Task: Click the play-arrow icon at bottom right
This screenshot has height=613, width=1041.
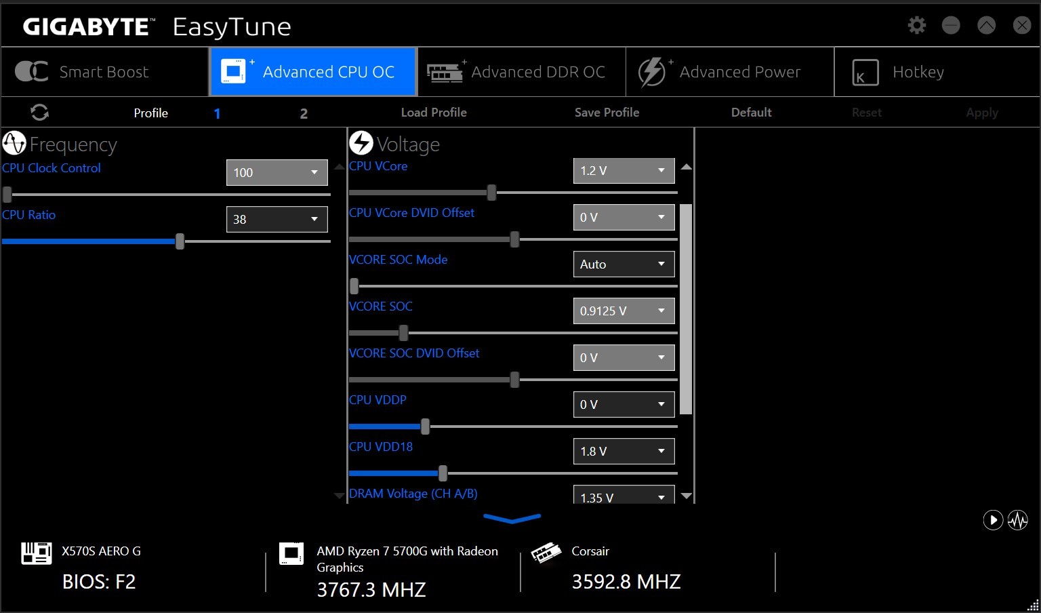Action: [x=993, y=520]
